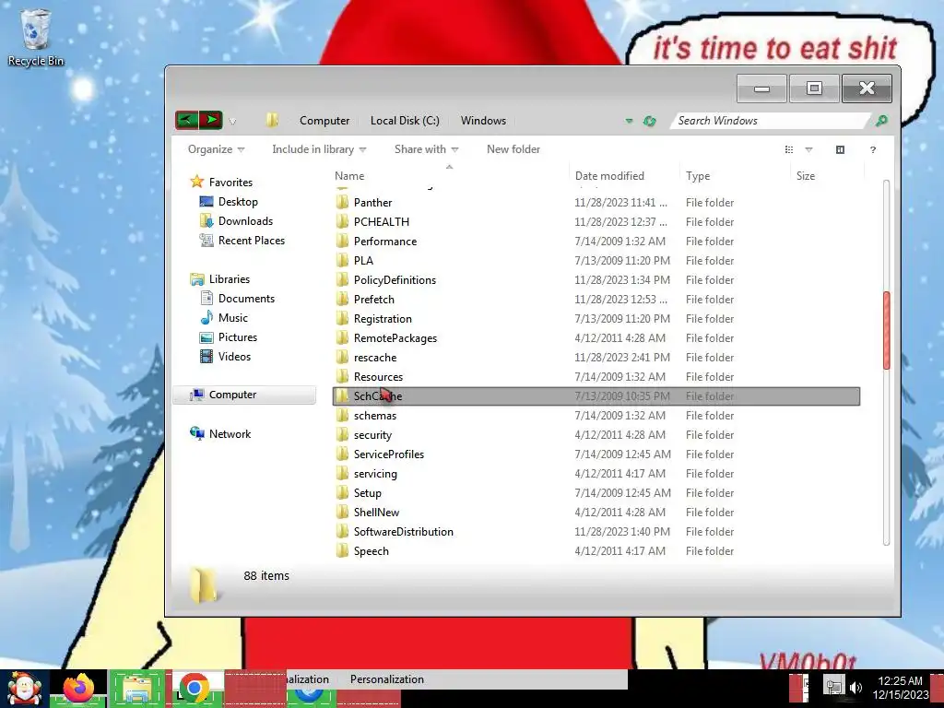
Task: Toggle the preview pane icon
Action: [840, 149]
